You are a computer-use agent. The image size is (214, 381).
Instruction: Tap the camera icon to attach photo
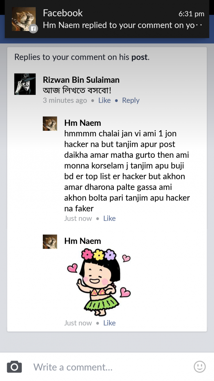click(14, 367)
